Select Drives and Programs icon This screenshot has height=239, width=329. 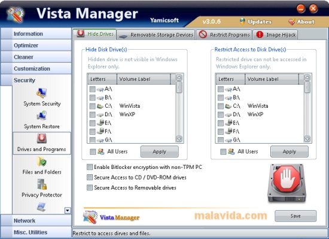click(41, 138)
